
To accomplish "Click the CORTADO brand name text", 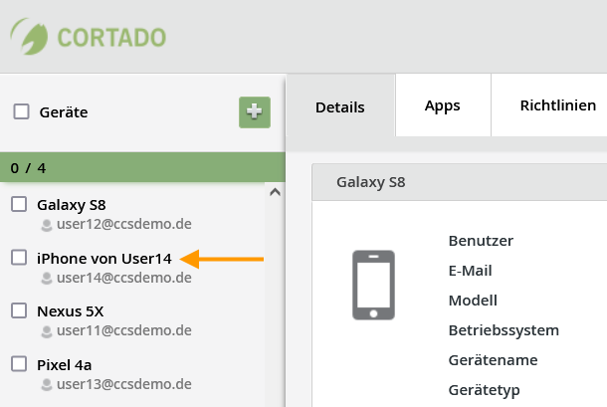I will pos(111,38).
